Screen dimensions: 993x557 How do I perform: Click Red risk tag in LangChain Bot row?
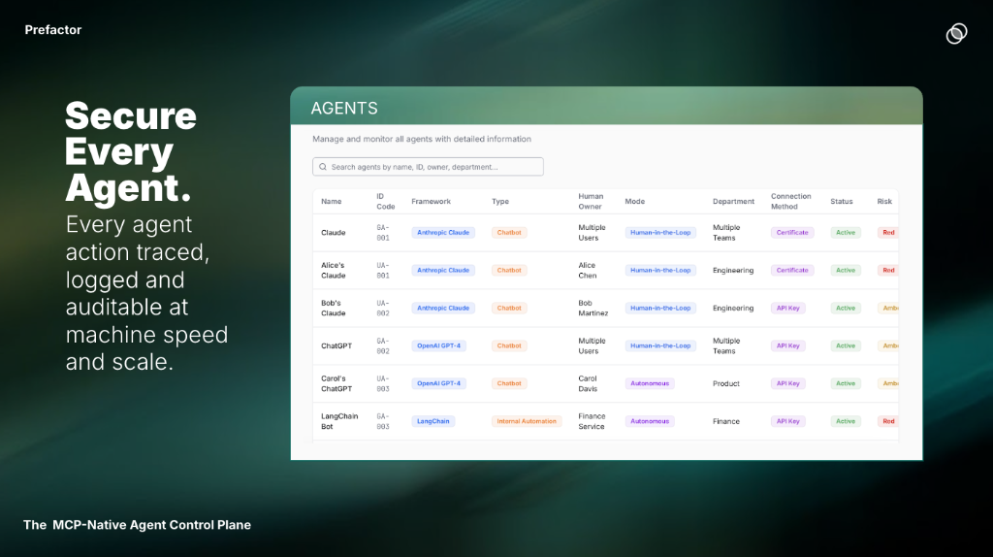pos(888,421)
